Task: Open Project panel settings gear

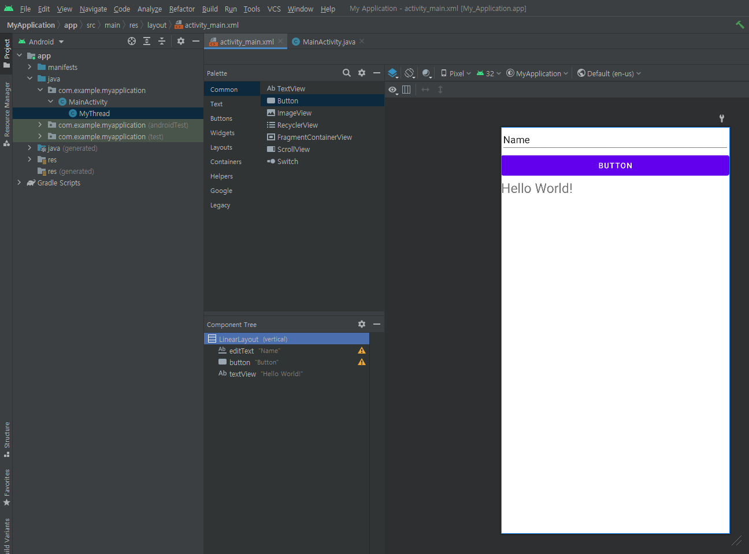Action: coord(181,41)
